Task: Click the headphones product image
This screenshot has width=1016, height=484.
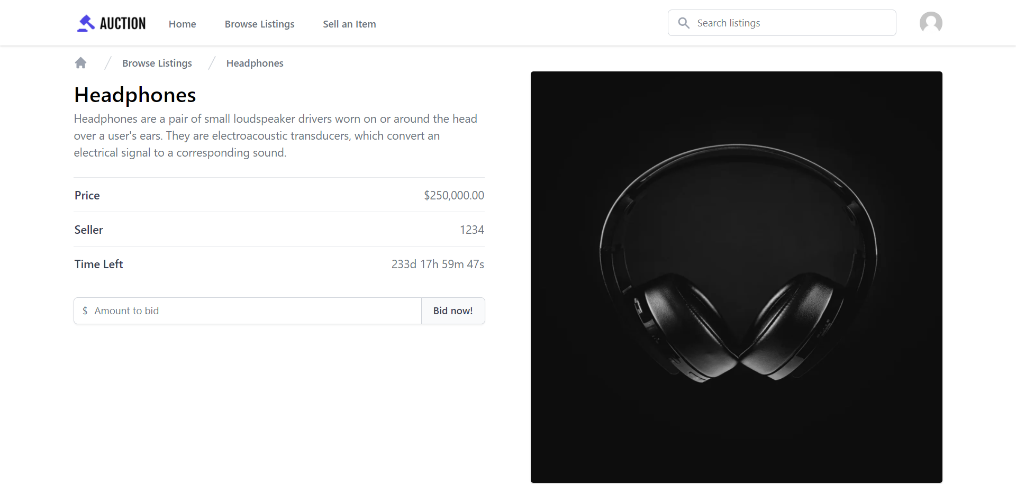Action: point(736,277)
